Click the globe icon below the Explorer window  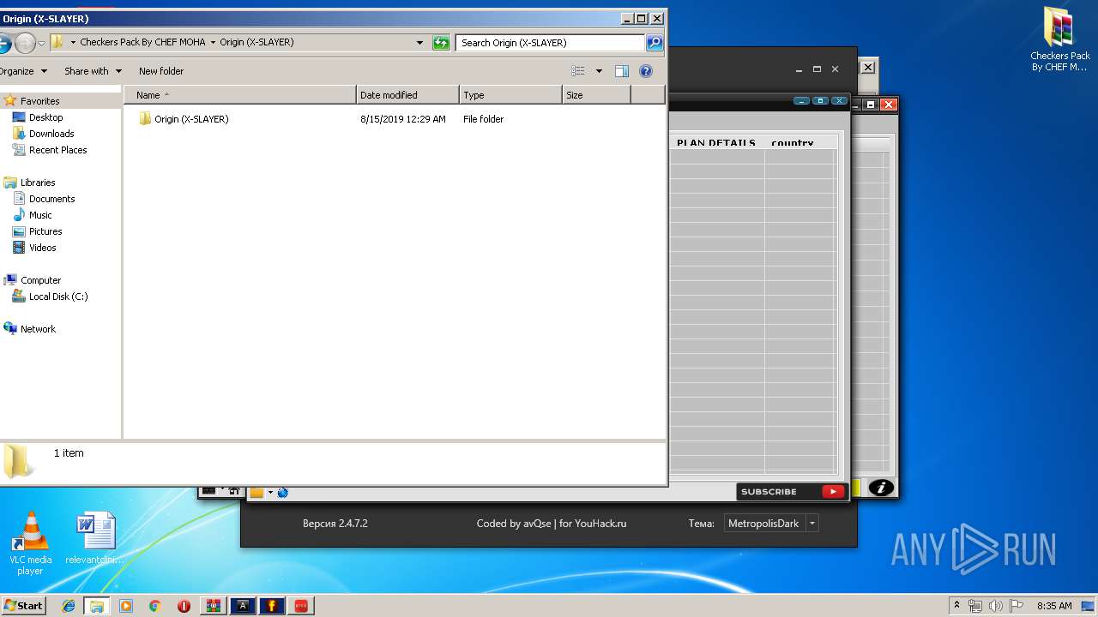[283, 493]
